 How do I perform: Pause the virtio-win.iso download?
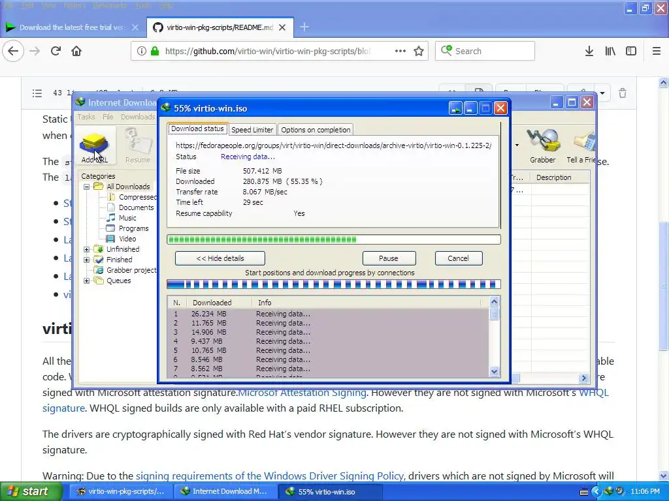pyautogui.click(x=389, y=258)
